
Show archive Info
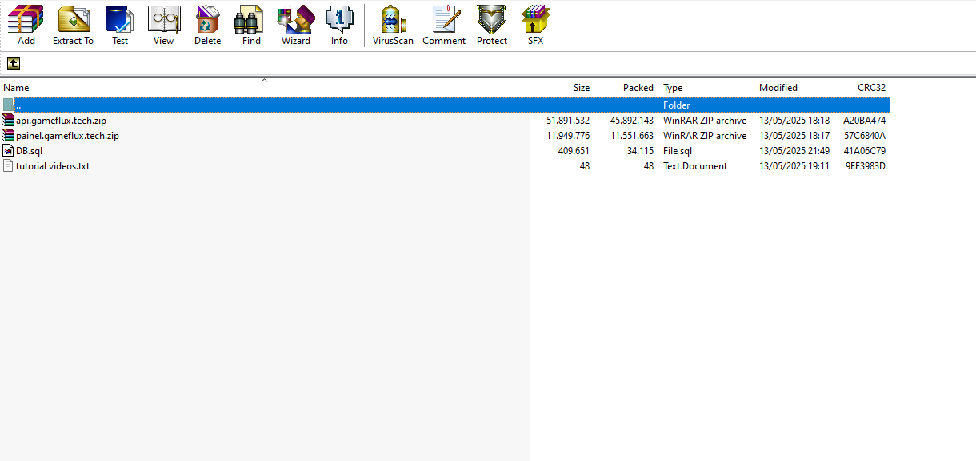[x=339, y=24]
